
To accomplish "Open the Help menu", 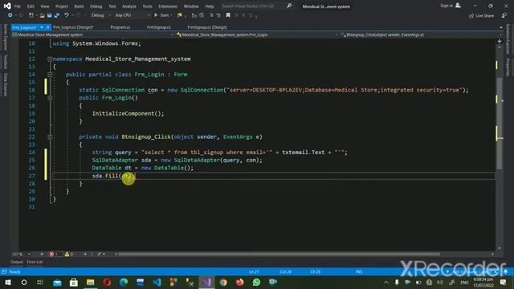I will tap(210, 6).
